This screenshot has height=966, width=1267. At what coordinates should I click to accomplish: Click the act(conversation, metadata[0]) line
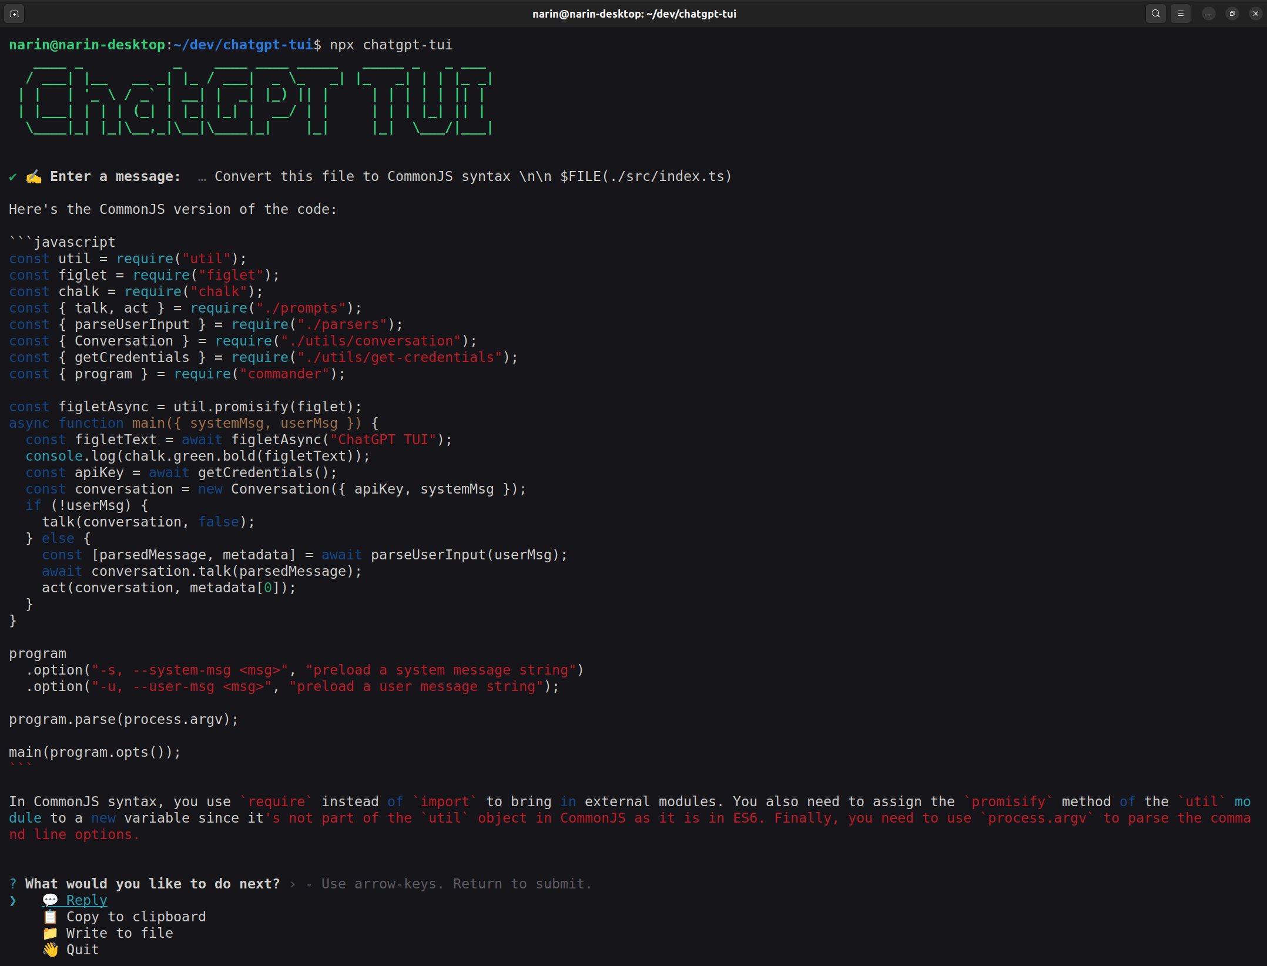(169, 588)
